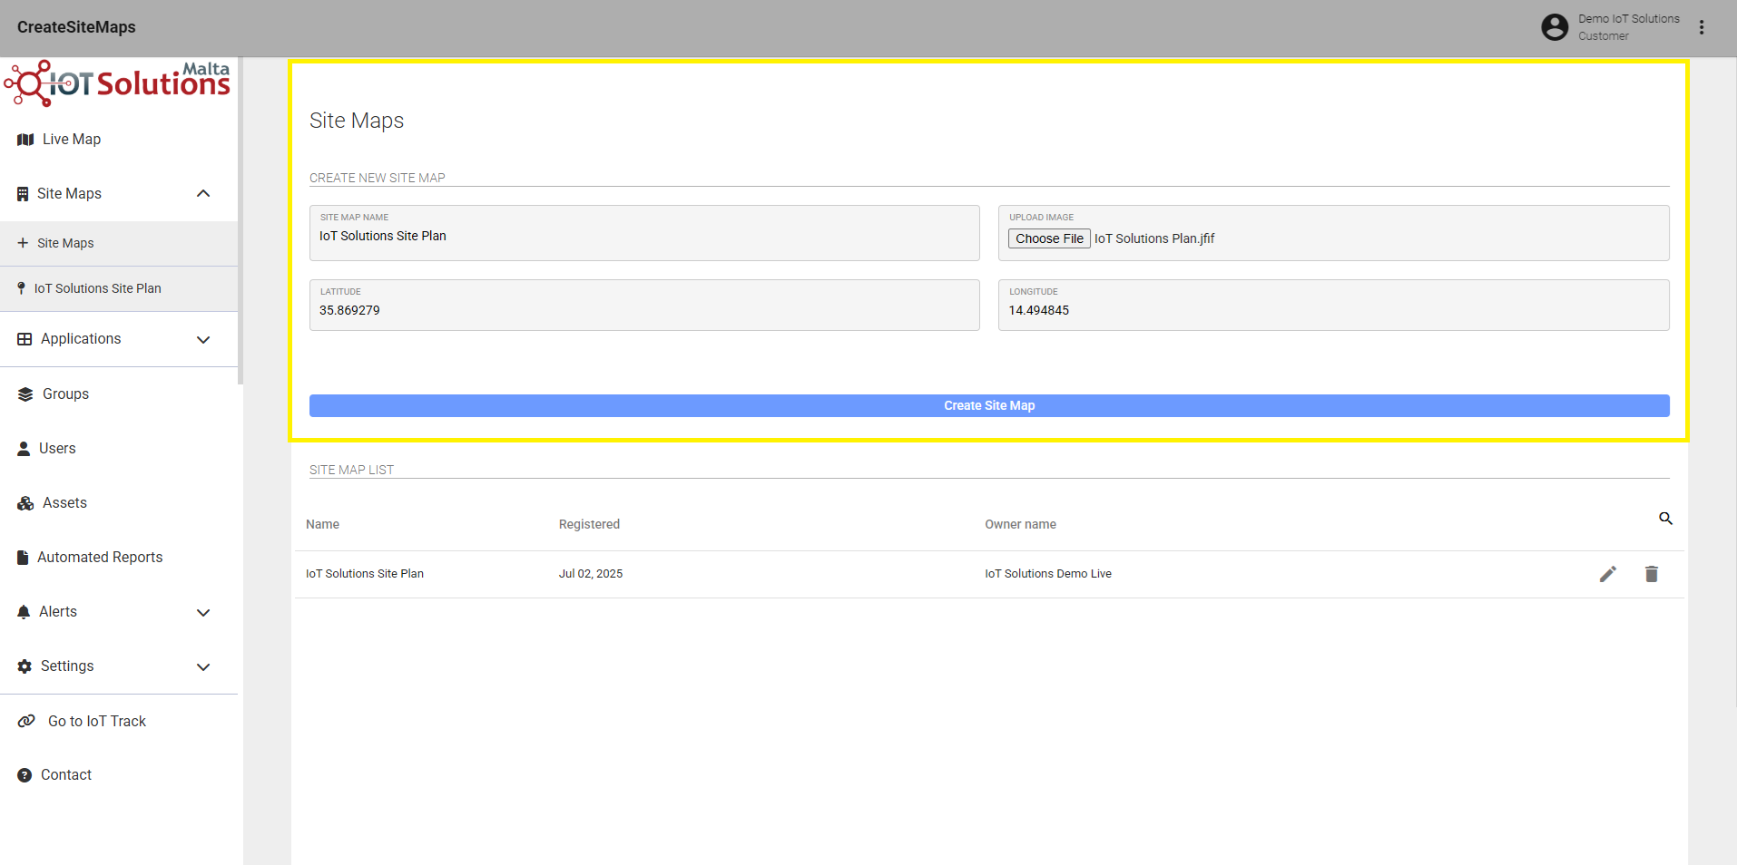Image resolution: width=1737 pixels, height=865 pixels.
Task: Click the 'IoT Solutions Plan.jfif' file name
Action: [1154, 238]
